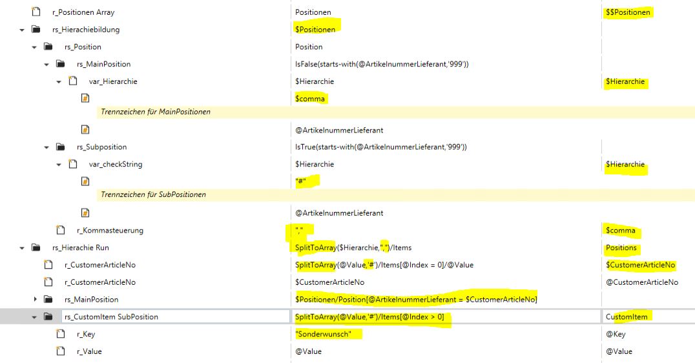Select the var_checkString label
The width and height of the screenshot is (695, 363).
[116, 164]
